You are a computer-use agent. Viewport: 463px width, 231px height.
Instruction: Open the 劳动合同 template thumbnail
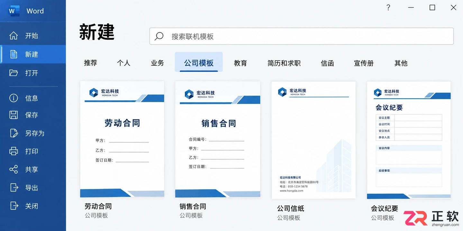122,139
